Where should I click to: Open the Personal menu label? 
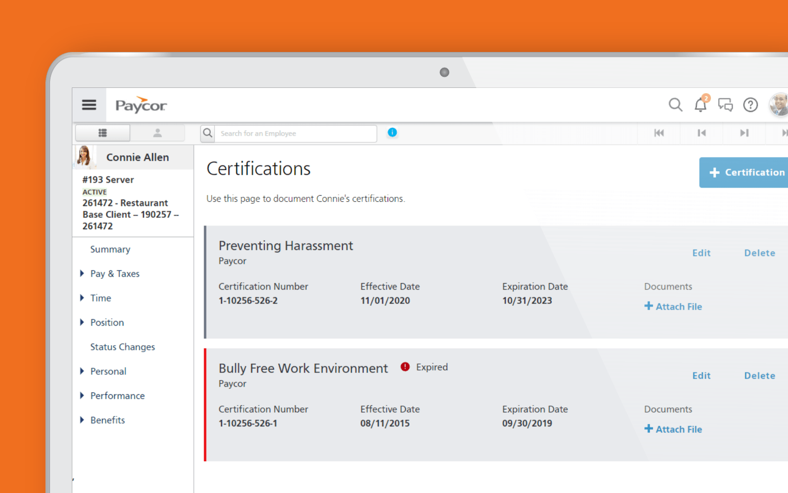point(108,371)
